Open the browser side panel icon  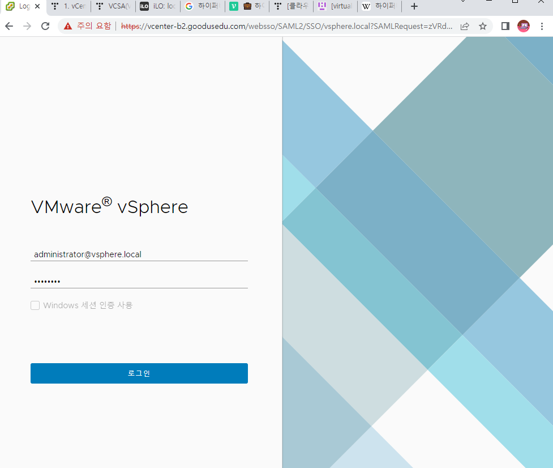[505, 26]
